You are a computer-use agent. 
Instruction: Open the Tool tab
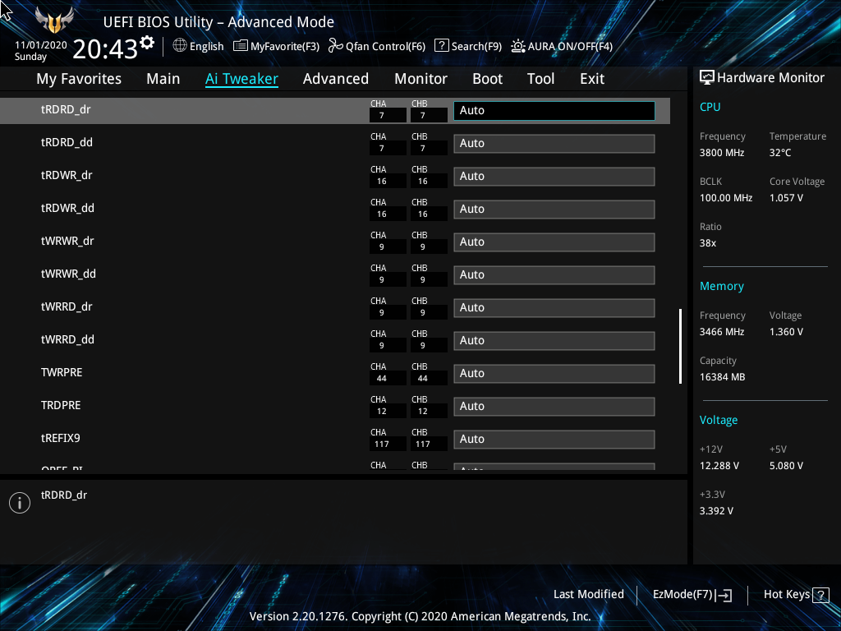click(540, 79)
